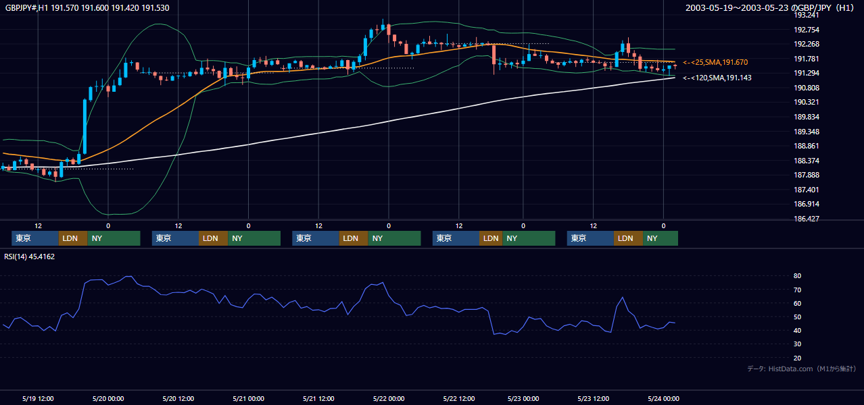Click the 120,SMA,191.143 white label

(x=717, y=78)
